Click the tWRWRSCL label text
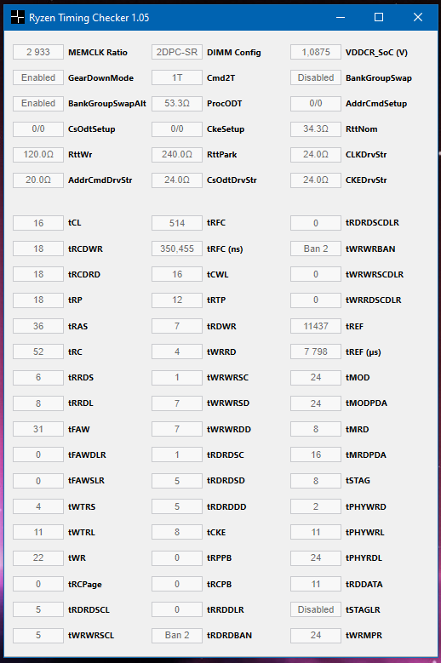 click(91, 635)
